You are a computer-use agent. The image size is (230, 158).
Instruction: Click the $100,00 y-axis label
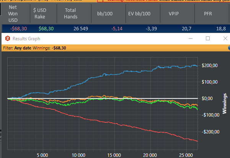(x=210, y=82)
